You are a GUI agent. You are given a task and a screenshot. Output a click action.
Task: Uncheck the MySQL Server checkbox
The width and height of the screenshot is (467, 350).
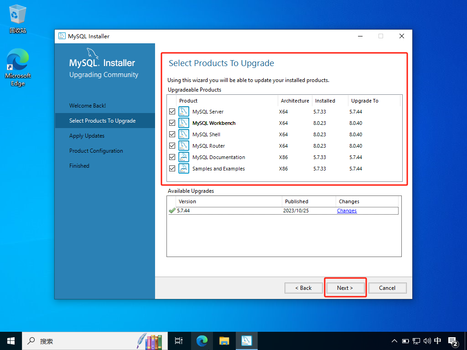172,112
